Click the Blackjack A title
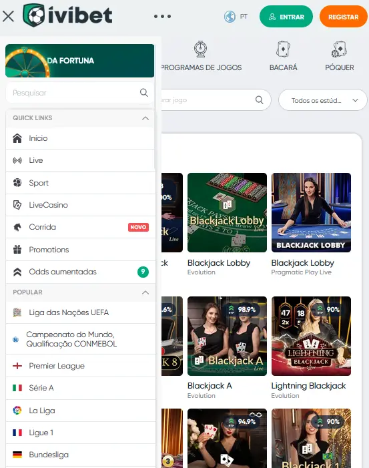This screenshot has height=468, width=369. 210,386
